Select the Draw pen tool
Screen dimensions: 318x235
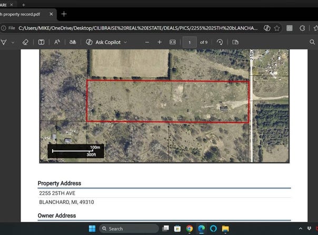4,43
